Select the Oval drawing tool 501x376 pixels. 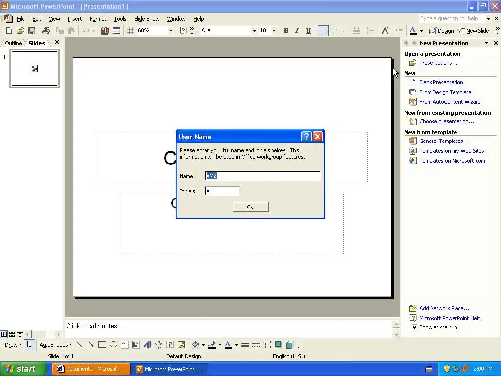tap(114, 345)
